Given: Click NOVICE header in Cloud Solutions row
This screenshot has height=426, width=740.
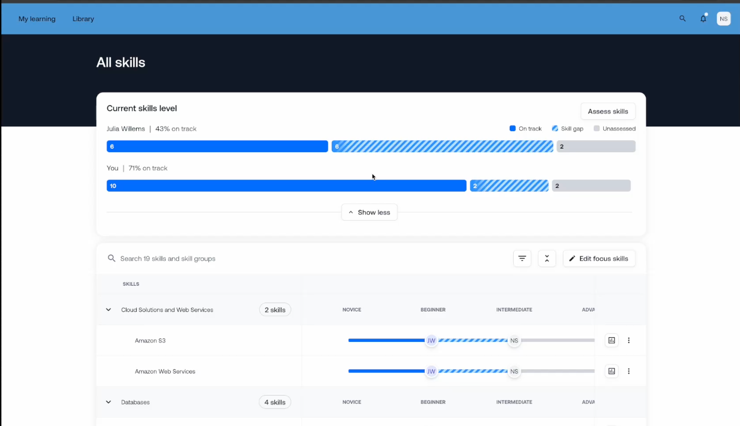Looking at the screenshot, I should coord(352,310).
